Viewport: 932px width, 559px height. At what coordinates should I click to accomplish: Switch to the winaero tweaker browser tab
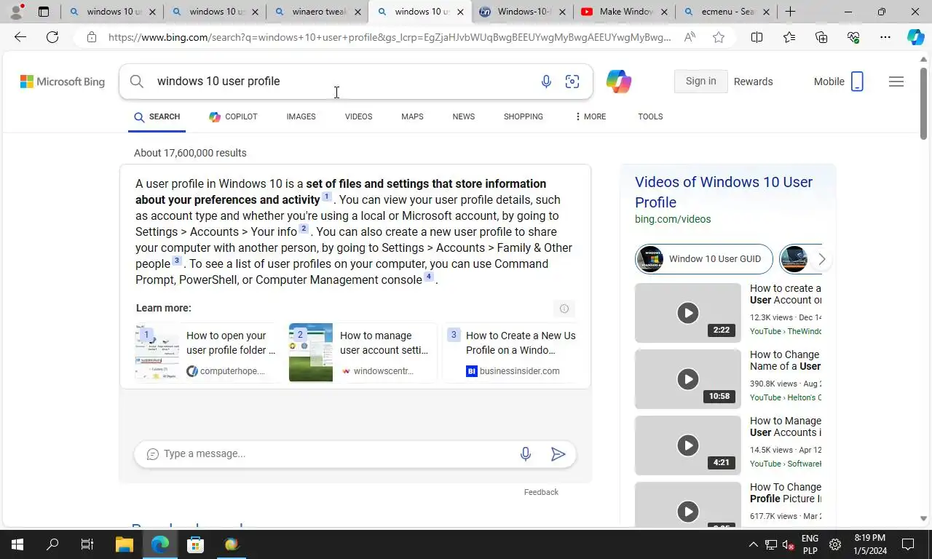tap(318, 12)
